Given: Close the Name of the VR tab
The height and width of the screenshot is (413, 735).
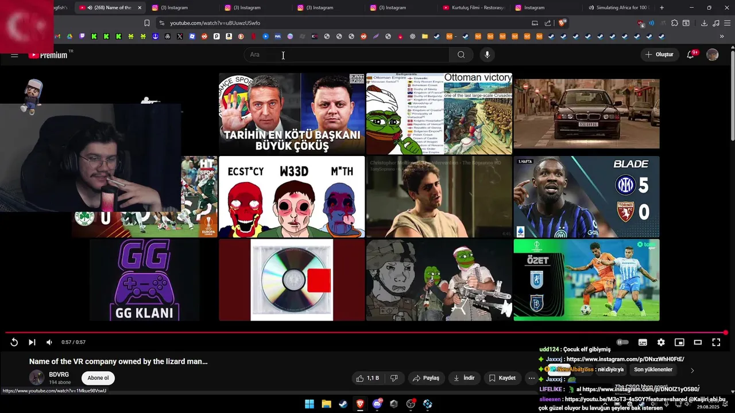Looking at the screenshot, I should [140, 7].
